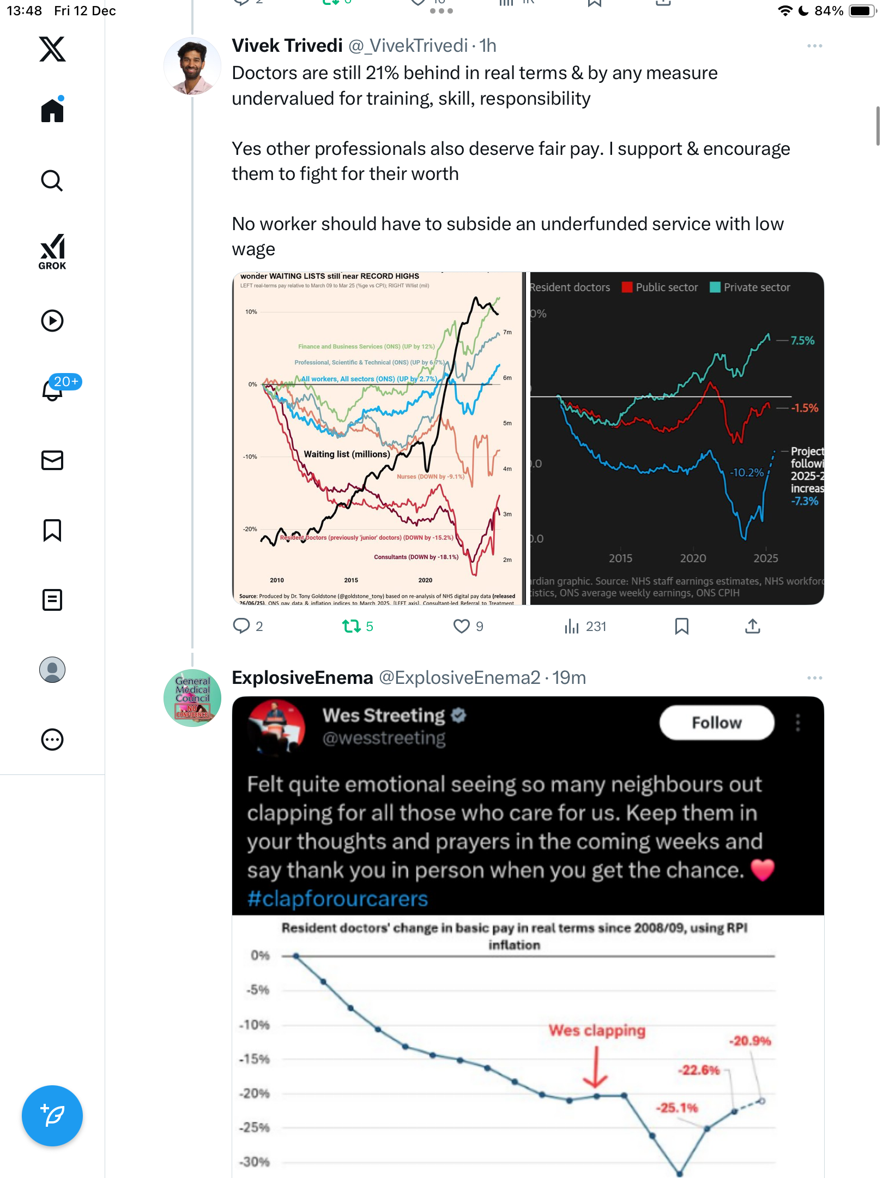
Task: Open Grok assistant
Action: point(52,251)
